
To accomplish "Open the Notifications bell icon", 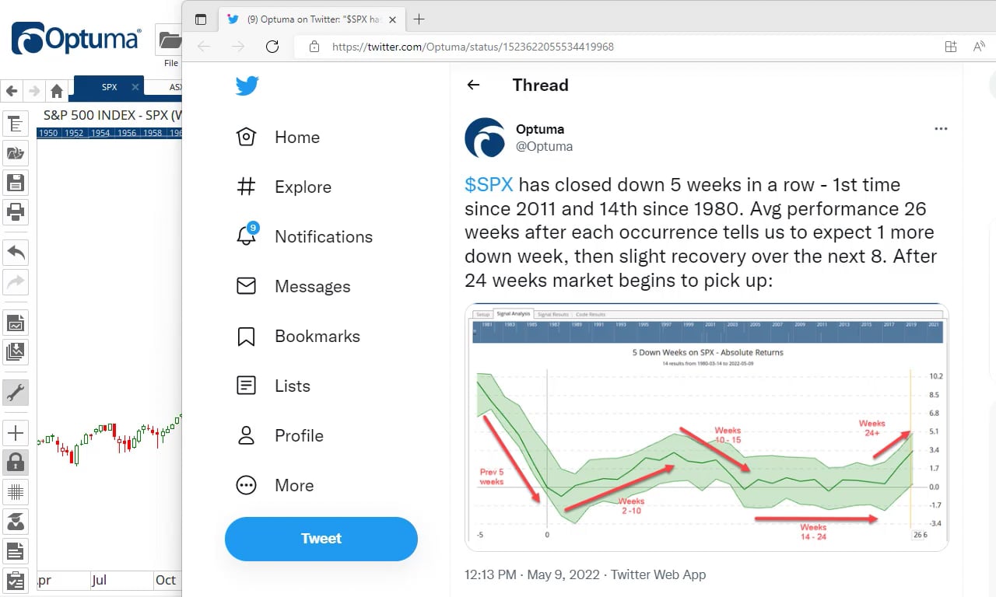I will coord(247,236).
